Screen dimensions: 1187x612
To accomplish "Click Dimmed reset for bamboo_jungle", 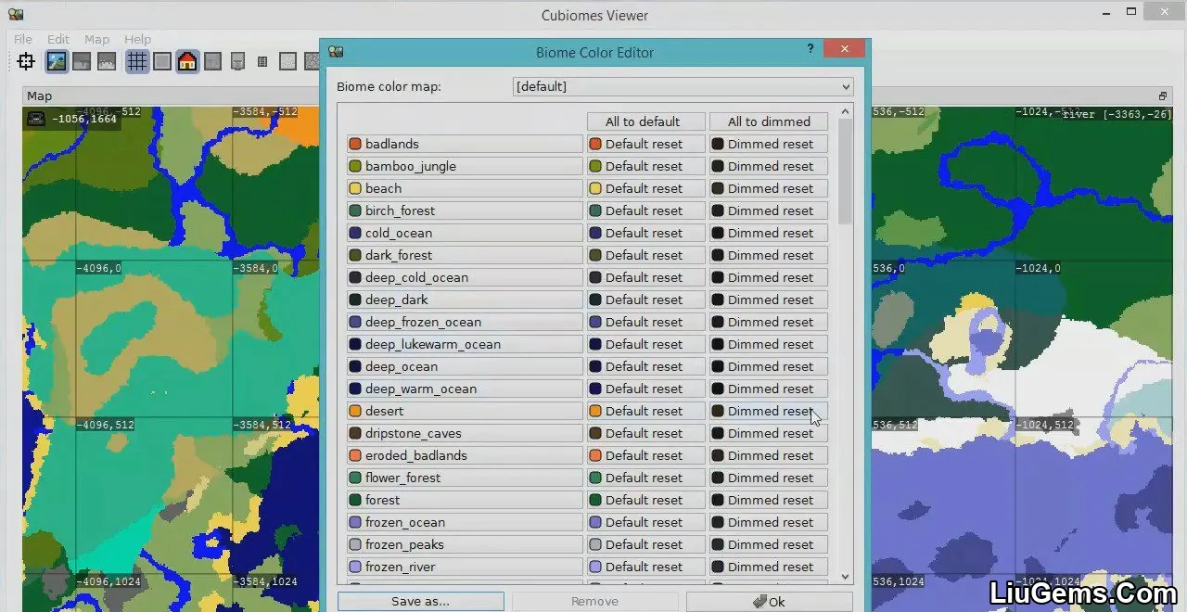I will (769, 166).
